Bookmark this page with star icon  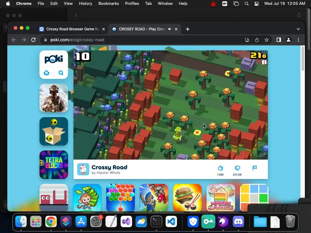tap(267, 40)
